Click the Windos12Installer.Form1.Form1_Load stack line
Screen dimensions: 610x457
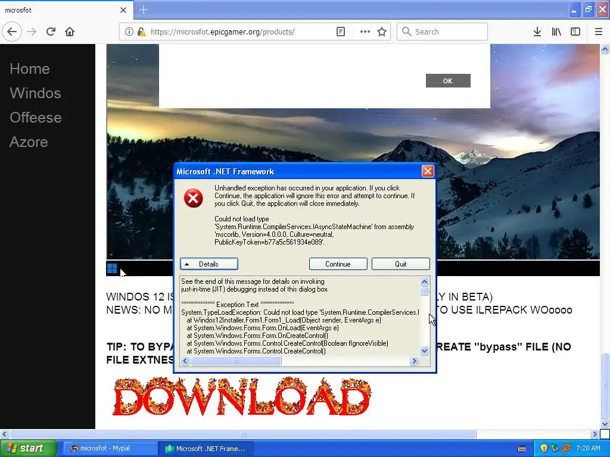point(284,320)
